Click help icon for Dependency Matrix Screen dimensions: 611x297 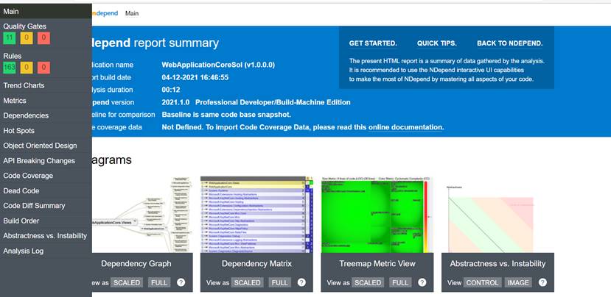tap(301, 282)
